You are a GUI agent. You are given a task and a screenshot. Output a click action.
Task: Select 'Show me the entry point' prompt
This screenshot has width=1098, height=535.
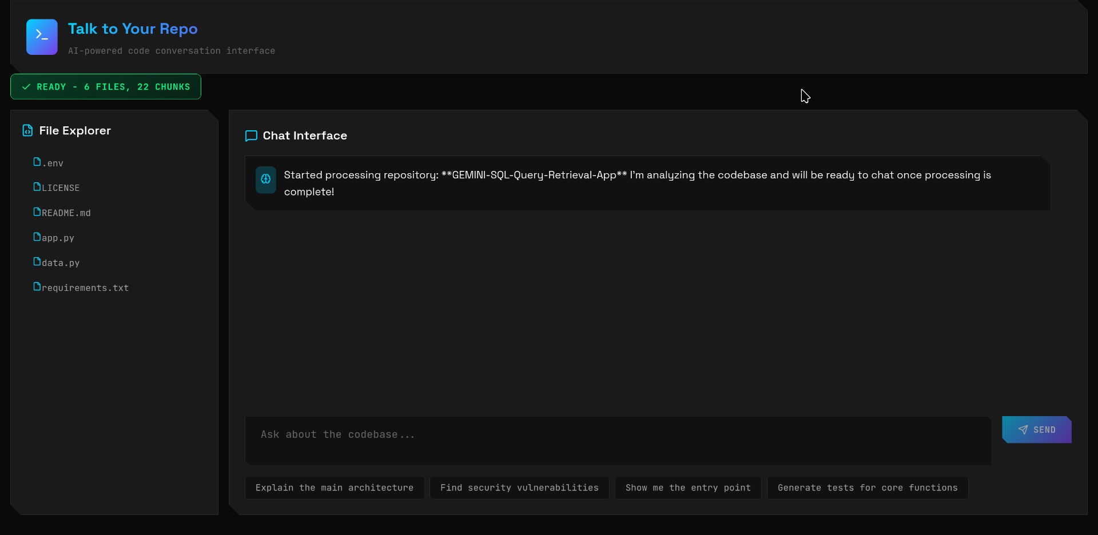[687, 488]
